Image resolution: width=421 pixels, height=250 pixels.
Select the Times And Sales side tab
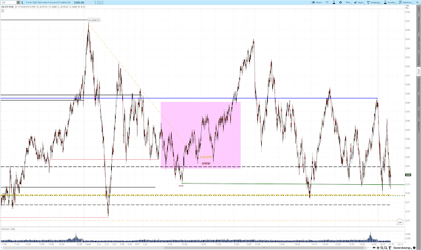418,24
